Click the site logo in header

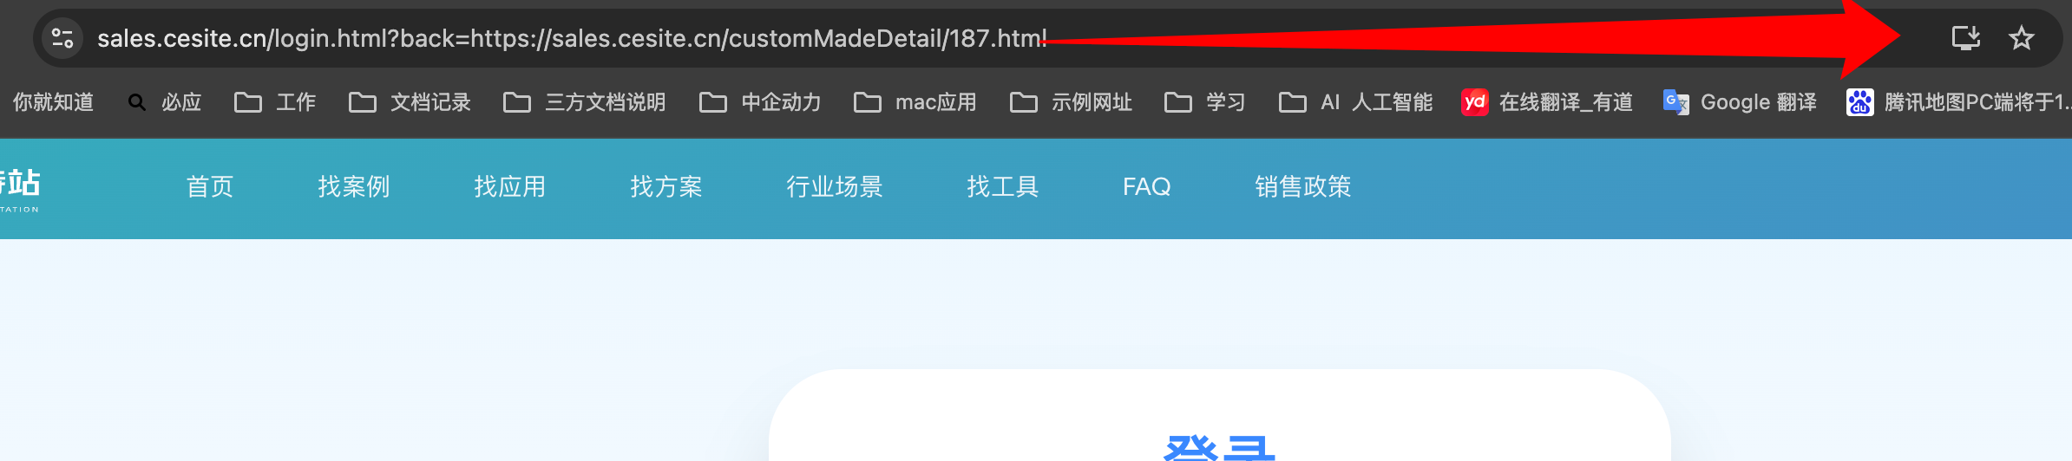pyautogui.click(x=19, y=190)
